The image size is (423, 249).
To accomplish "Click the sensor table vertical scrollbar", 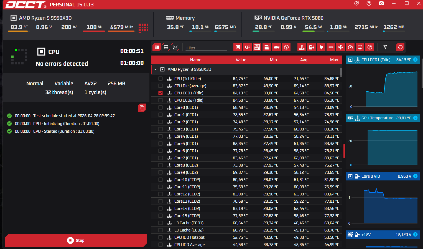I will (x=341, y=73).
